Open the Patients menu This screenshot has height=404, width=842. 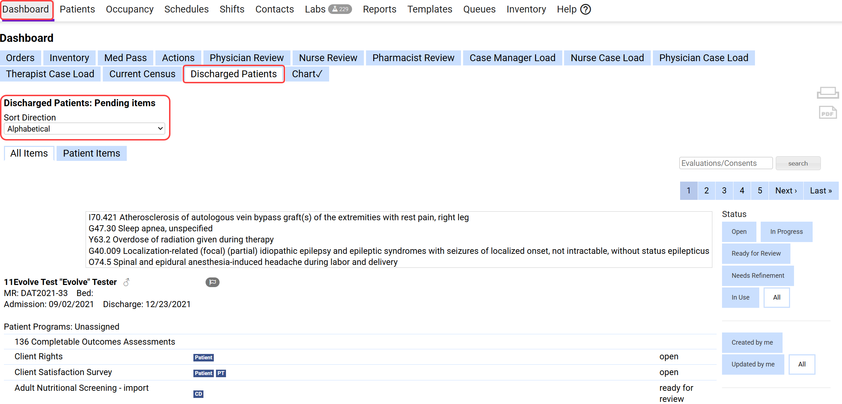click(77, 9)
